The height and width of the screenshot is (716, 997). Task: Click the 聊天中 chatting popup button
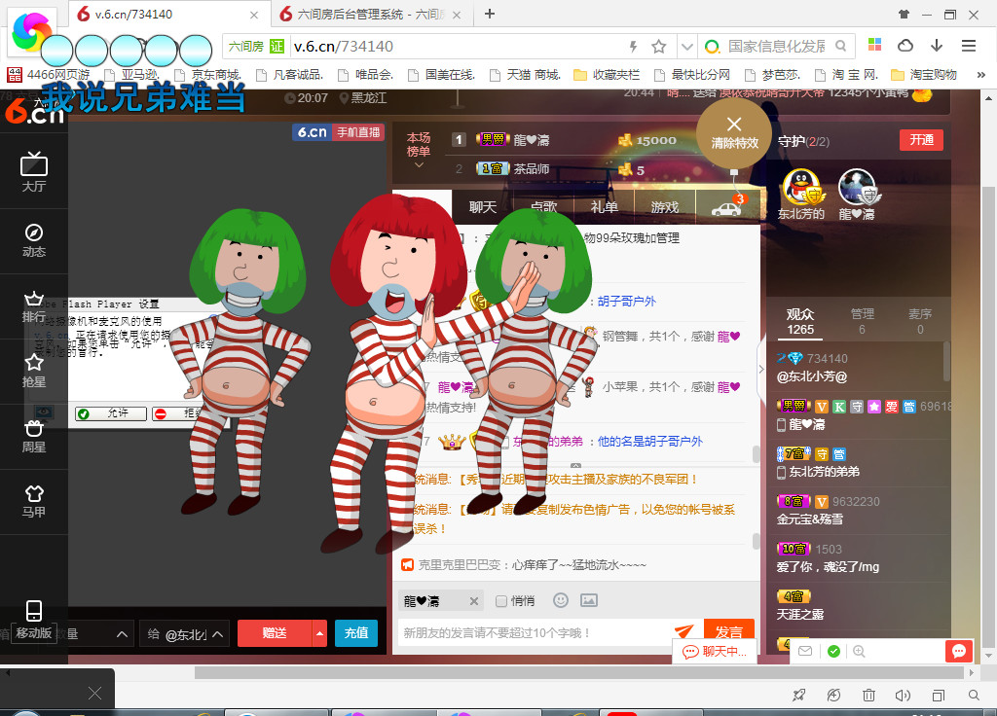(x=714, y=652)
